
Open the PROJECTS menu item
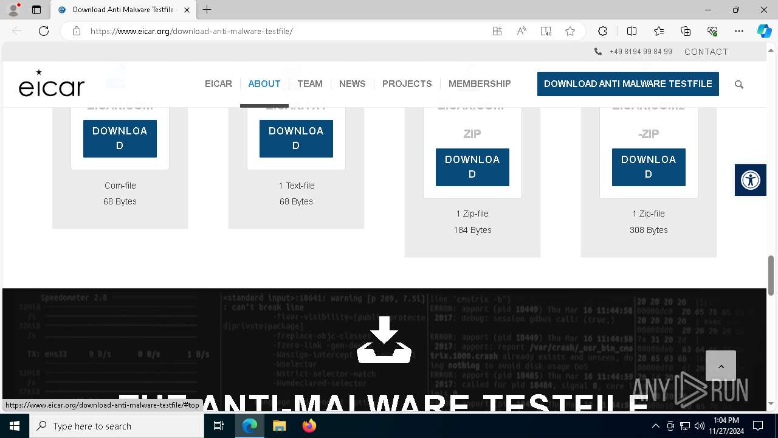click(407, 84)
